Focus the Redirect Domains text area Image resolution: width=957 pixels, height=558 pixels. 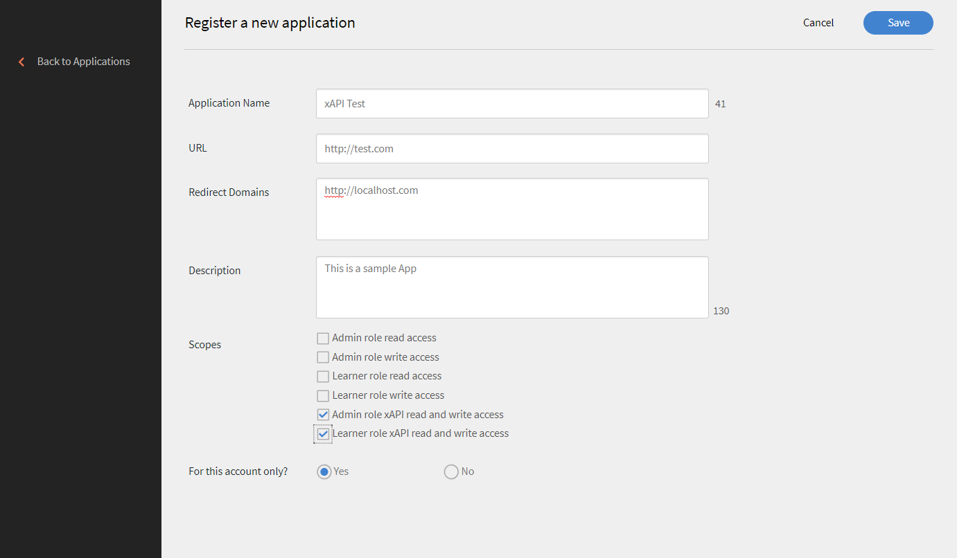[512, 209]
